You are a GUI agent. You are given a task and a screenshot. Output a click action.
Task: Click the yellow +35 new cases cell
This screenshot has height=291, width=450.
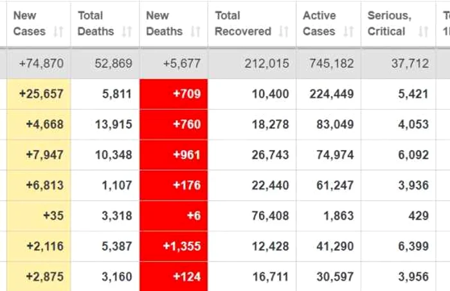39,216
